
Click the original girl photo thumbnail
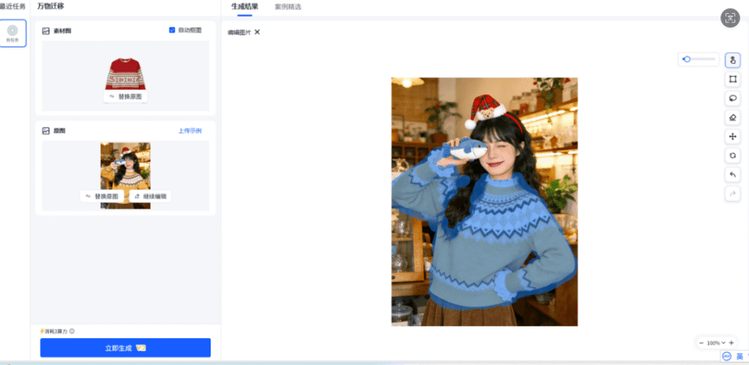125,175
